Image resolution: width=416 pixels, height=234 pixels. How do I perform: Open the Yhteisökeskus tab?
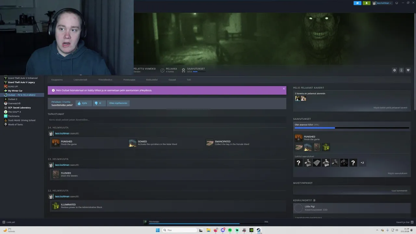pyautogui.click(x=105, y=80)
